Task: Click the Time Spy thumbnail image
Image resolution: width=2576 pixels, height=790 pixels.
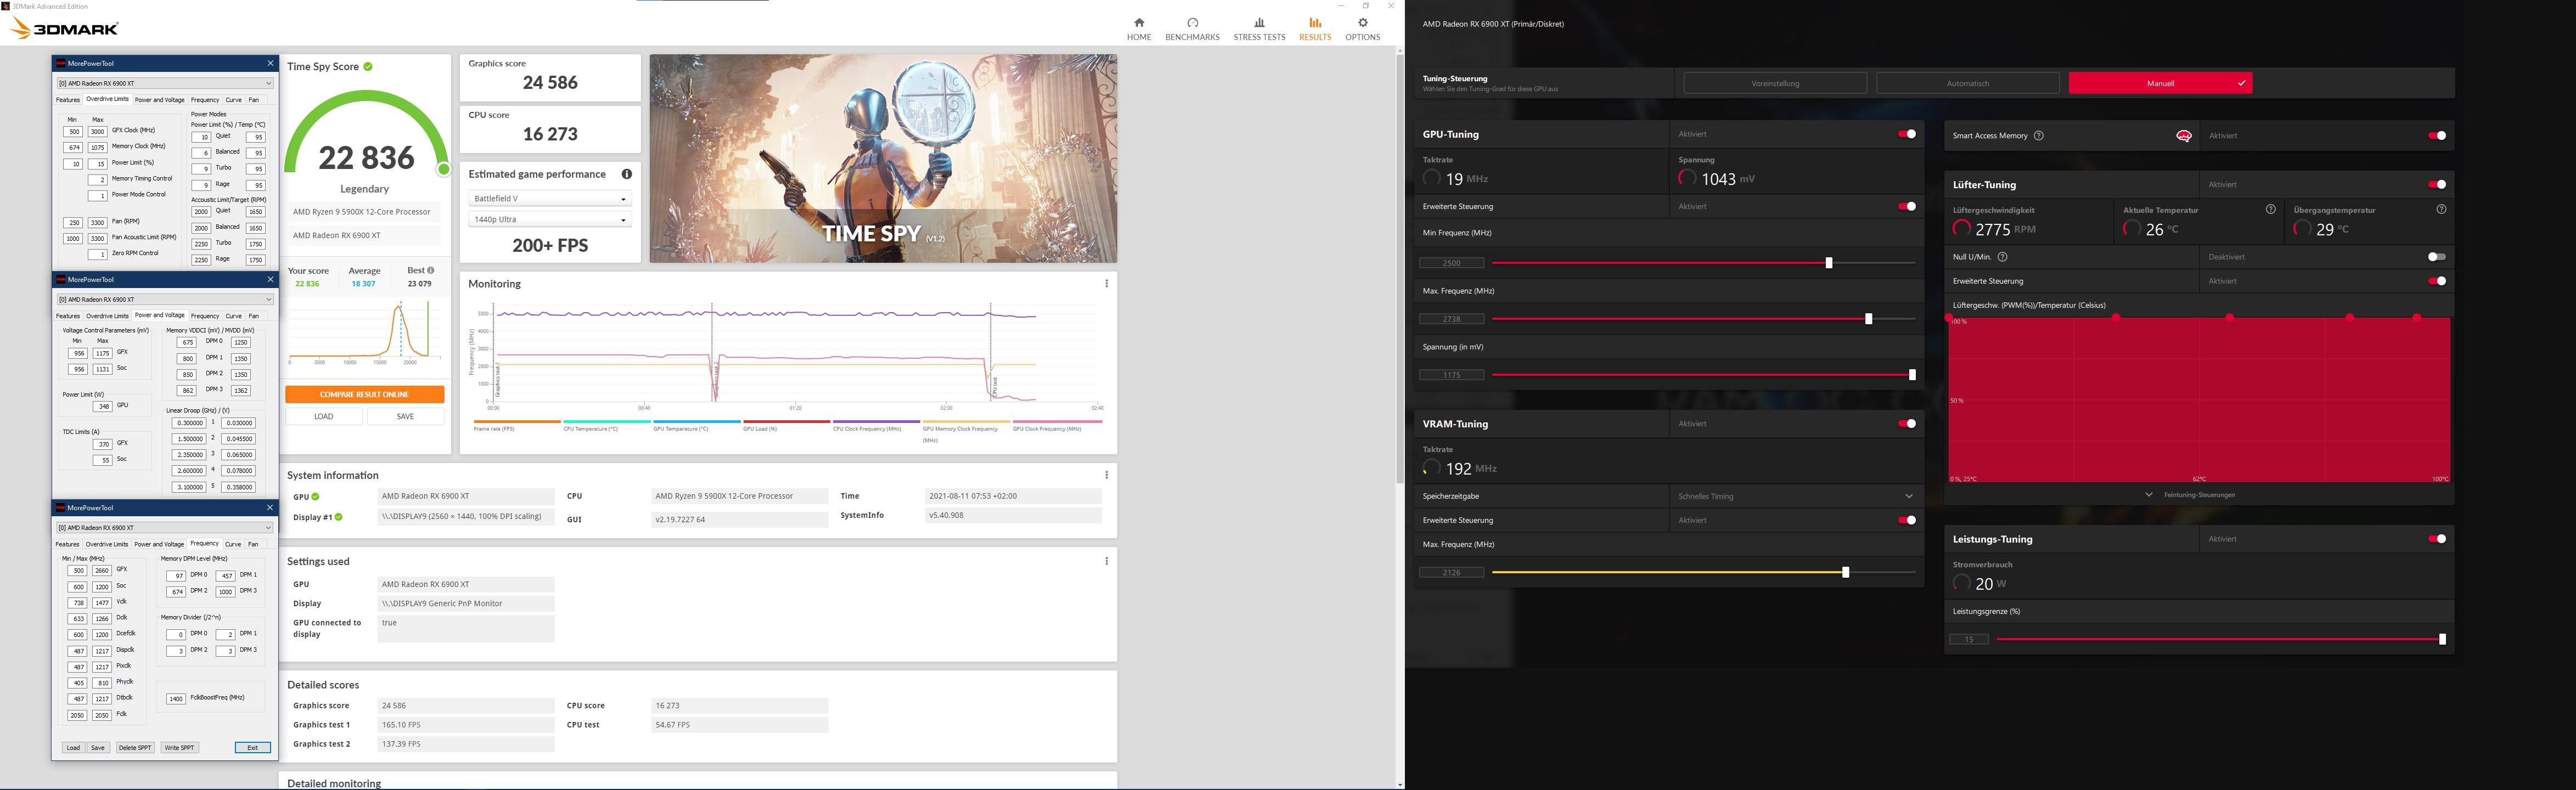Action: point(883,159)
